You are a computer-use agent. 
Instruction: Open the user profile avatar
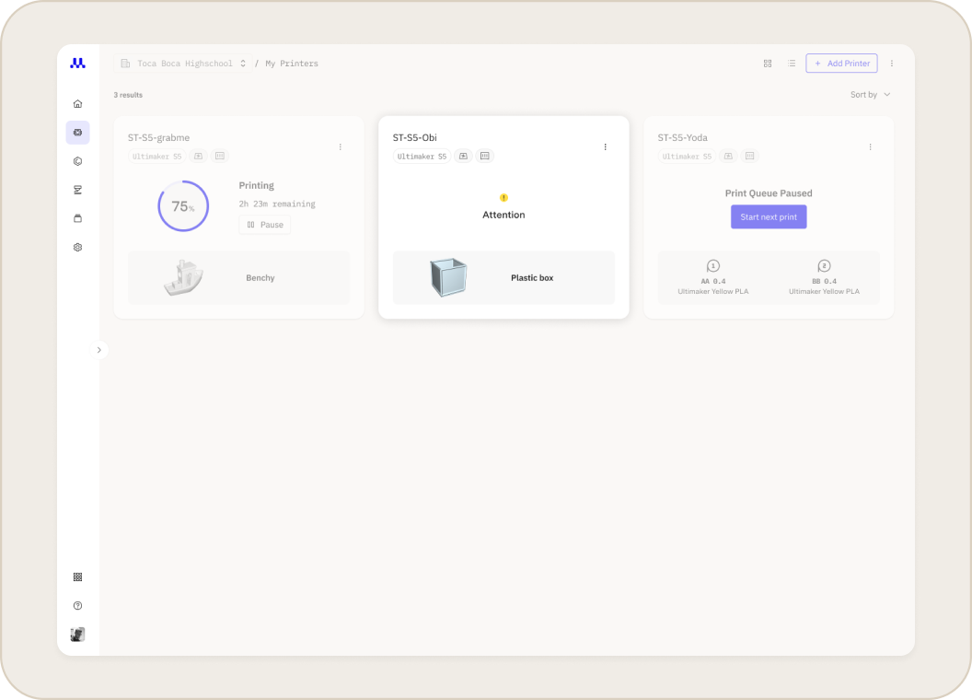point(77,635)
